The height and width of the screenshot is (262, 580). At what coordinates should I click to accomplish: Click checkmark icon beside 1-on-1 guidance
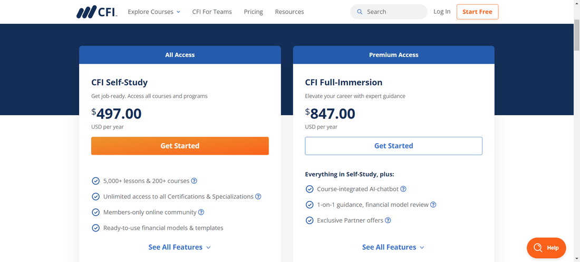(x=309, y=205)
